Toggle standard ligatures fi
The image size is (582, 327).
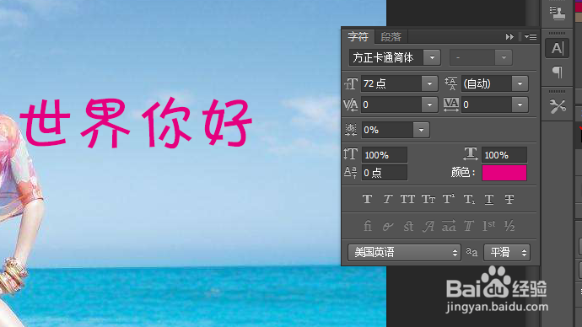click(x=368, y=226)
